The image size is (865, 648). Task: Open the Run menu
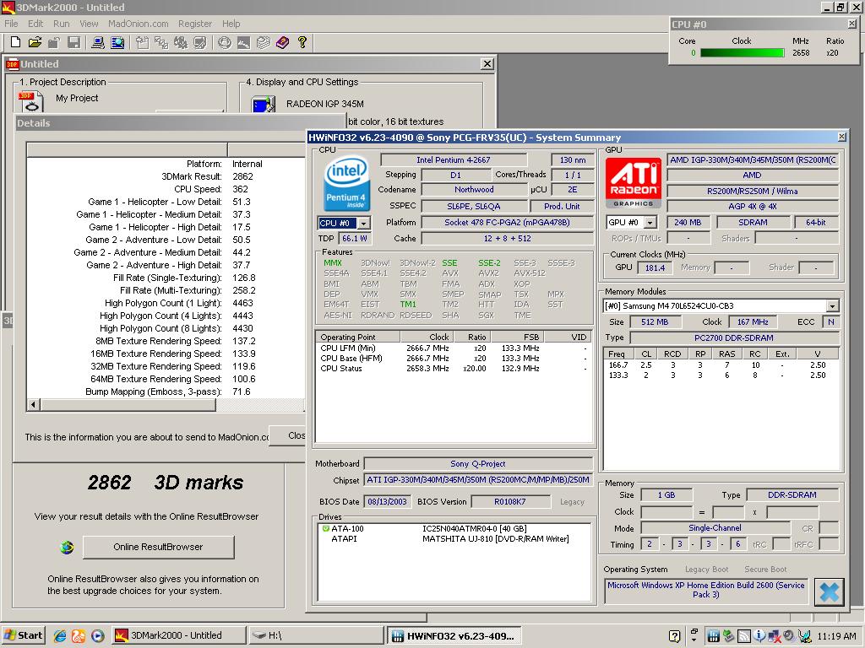point(61,24)
